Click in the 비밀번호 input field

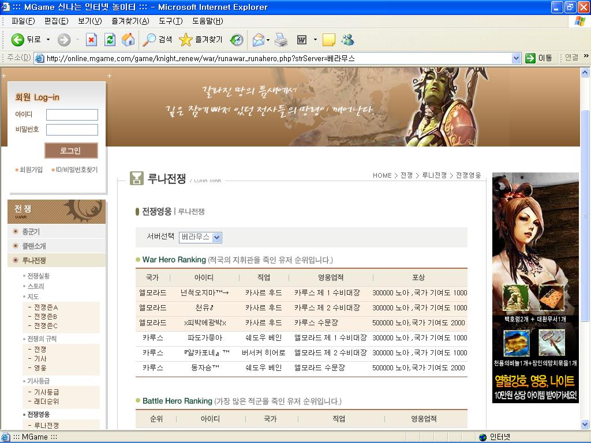pos(72,130)
